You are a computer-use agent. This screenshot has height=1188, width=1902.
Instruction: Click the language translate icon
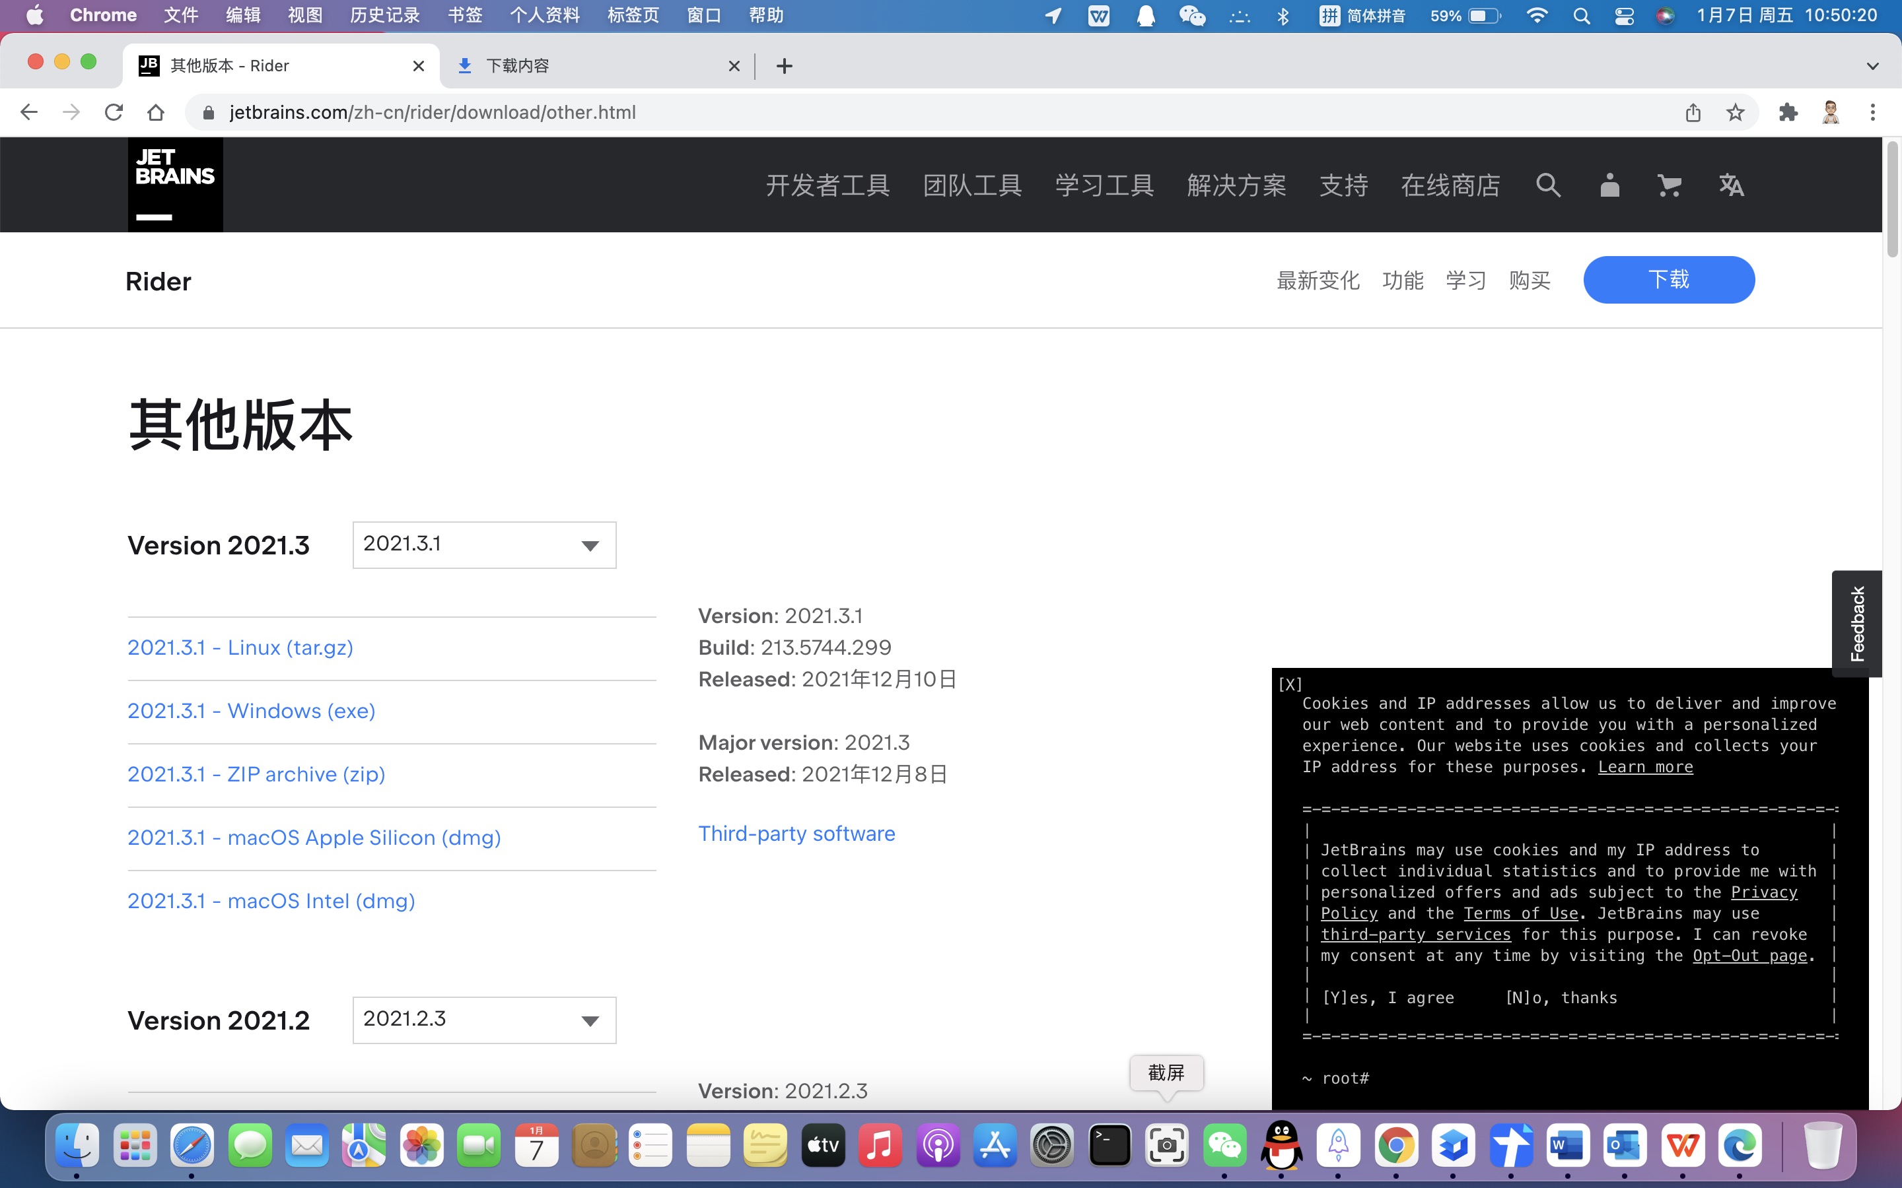pyautogui.click(x=1731, y=185)
